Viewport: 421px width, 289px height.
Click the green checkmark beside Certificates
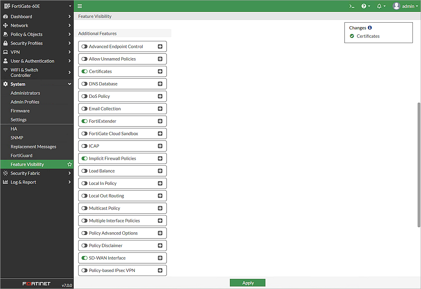352,36
